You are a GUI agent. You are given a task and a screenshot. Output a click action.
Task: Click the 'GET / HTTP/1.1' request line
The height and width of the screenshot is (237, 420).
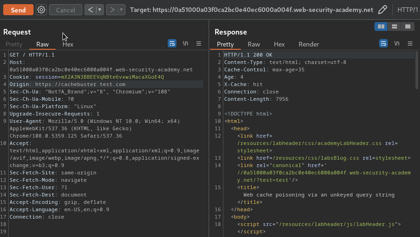point(32,55)
